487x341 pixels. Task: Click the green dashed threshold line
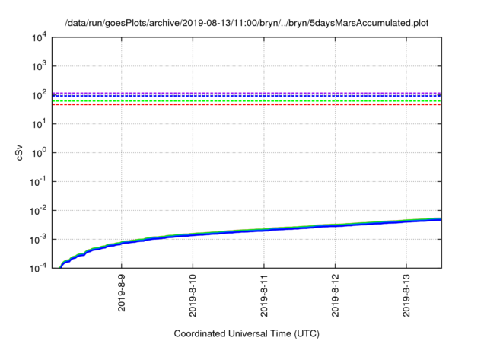pos(247,101)
